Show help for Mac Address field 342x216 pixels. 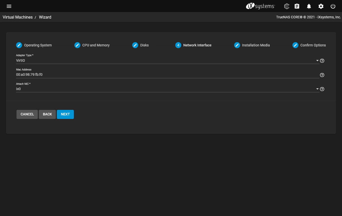pyautogui.click(x=322, y=75)
